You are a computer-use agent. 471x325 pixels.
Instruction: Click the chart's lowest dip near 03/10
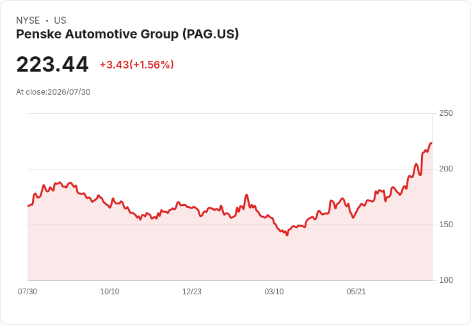point(287,235)
